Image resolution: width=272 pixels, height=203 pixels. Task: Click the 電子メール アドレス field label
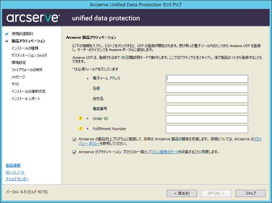click(x=106, y=78)
